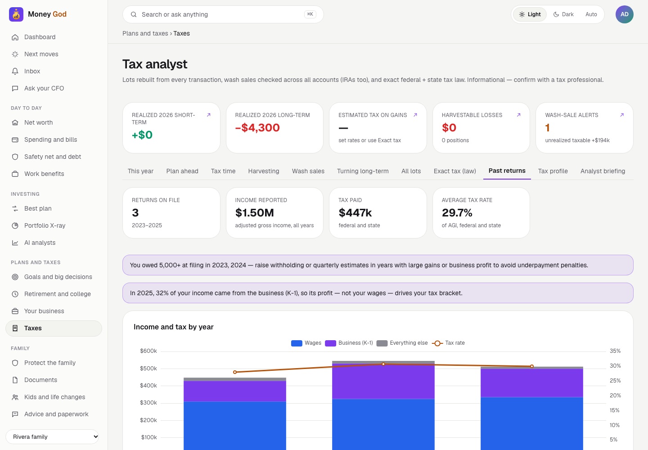The image size is (648, 450).
Task: Click the Net worth bank icon
Action: (15, 122)
